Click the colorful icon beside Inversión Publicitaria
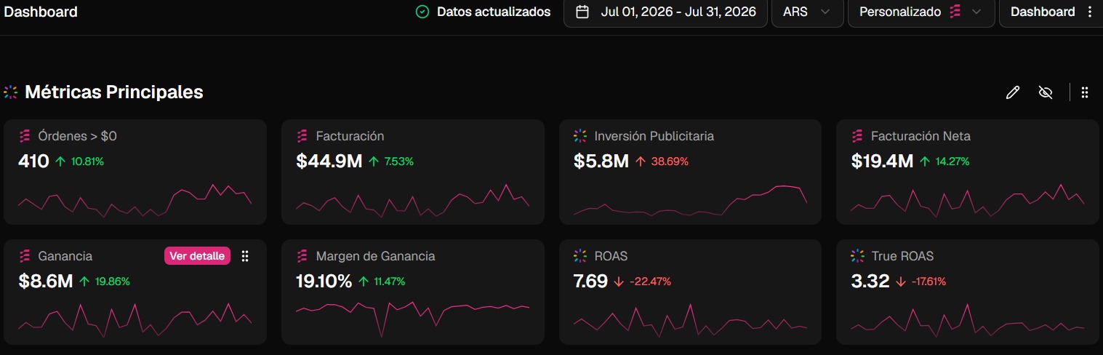This screenshot has height=355, width=1103. tap(579, 136)
